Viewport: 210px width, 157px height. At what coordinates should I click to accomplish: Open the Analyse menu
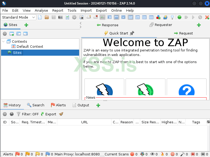(x=41, y=10)
